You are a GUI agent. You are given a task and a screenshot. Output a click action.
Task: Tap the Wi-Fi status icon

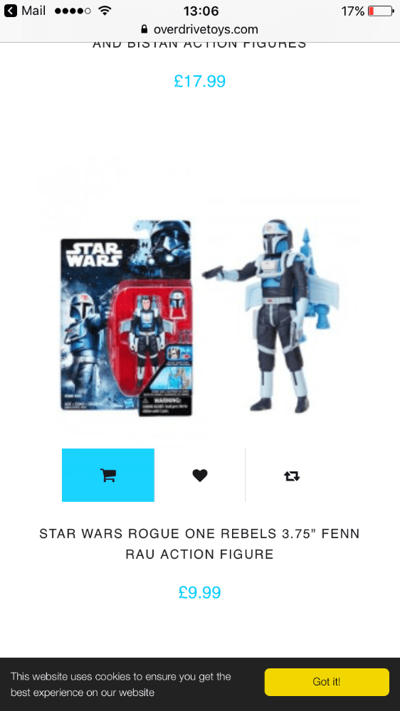105,11
